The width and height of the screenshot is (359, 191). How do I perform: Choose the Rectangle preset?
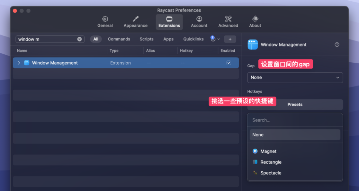tap(295, 162)
